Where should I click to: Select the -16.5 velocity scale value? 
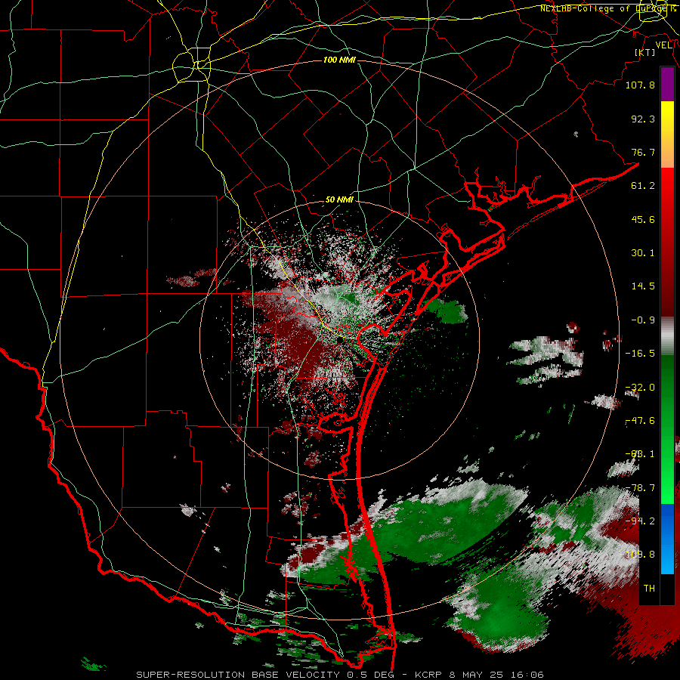point(640,354)
